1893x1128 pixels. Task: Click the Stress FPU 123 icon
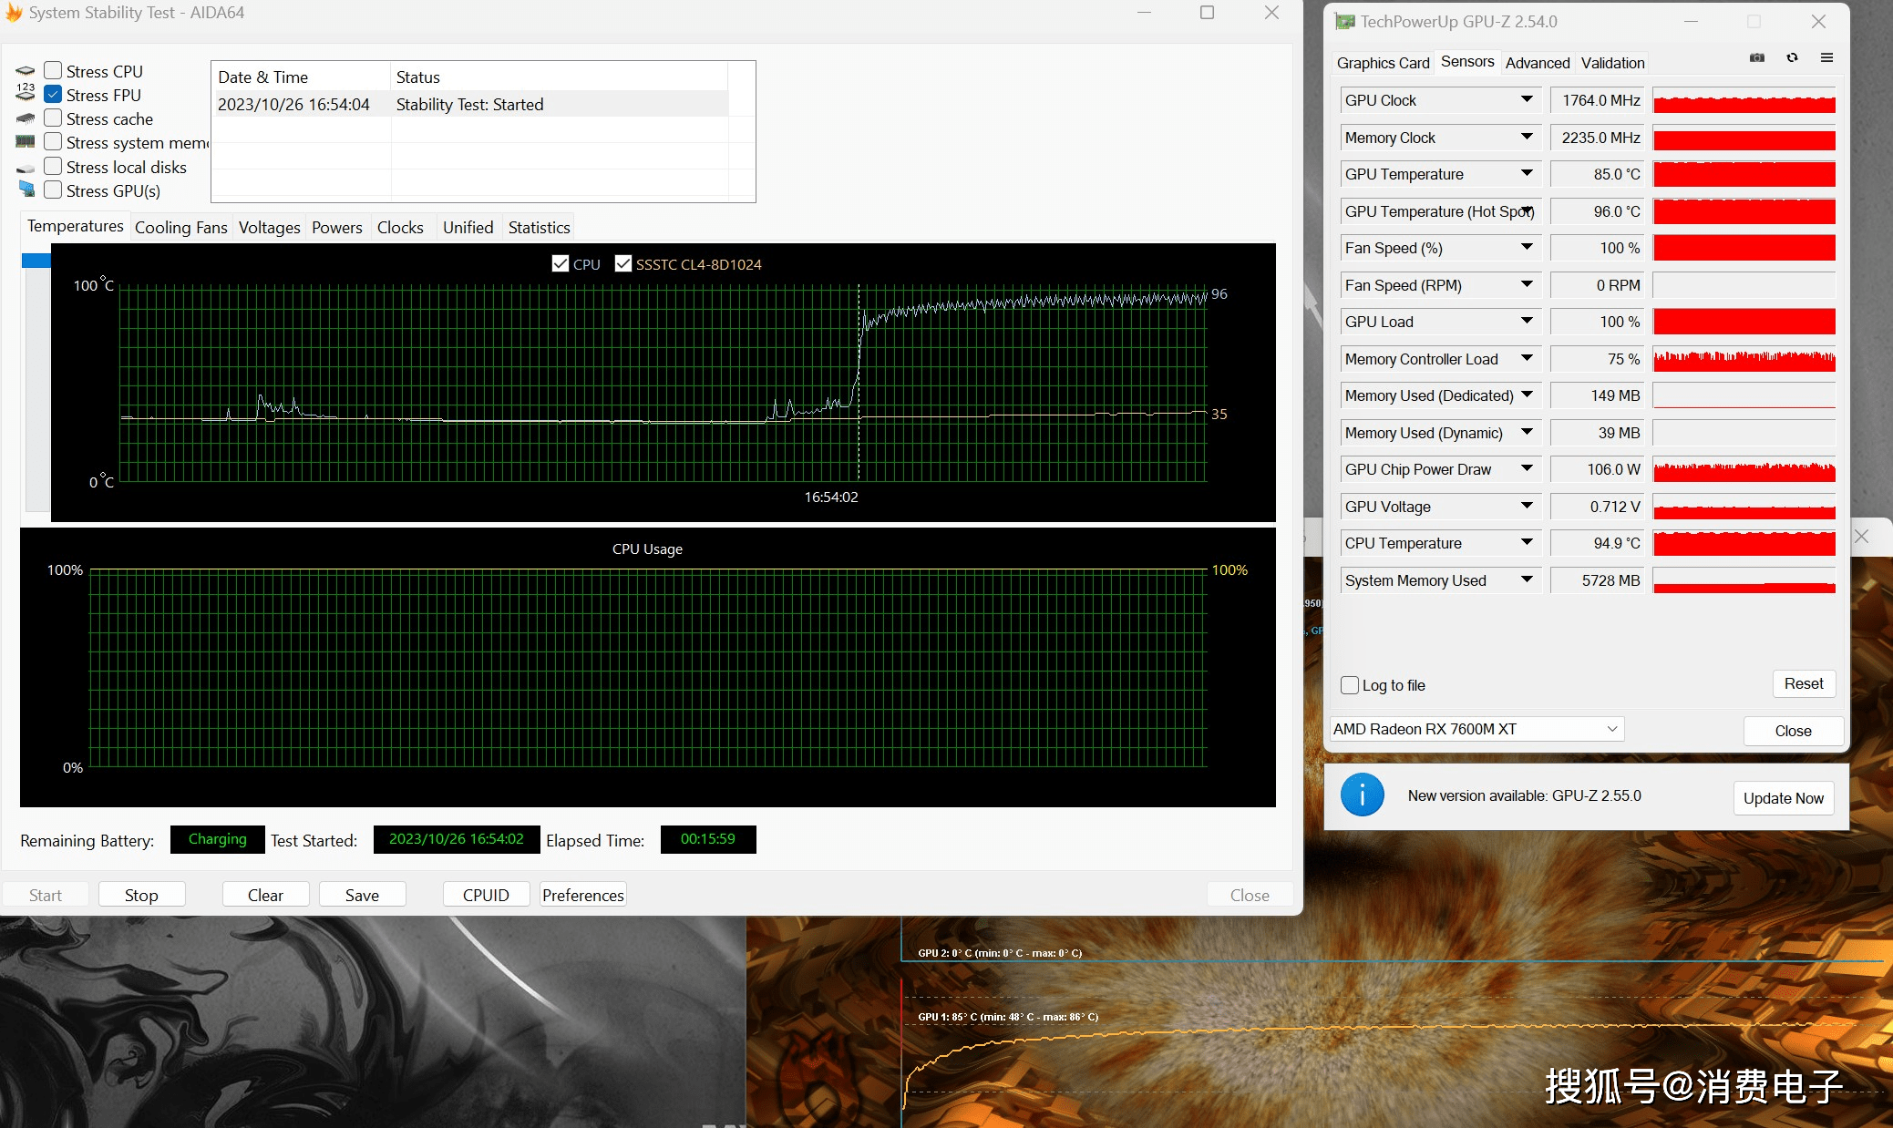pos(26,92)
